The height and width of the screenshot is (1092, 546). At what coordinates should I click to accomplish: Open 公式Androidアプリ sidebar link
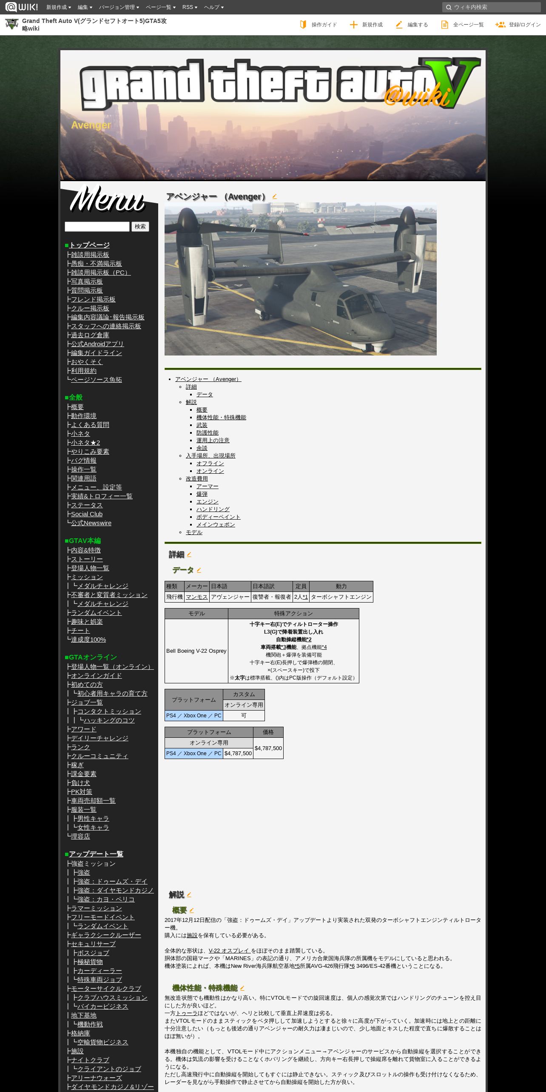coord(97,344)
